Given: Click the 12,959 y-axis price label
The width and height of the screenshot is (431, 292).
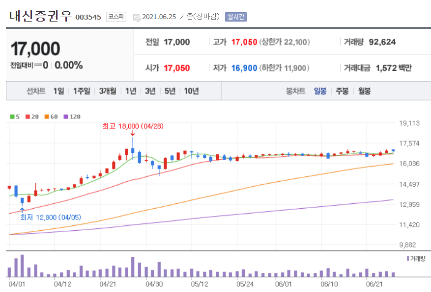Looking at the screenshot, I should [x=409, y=204].
